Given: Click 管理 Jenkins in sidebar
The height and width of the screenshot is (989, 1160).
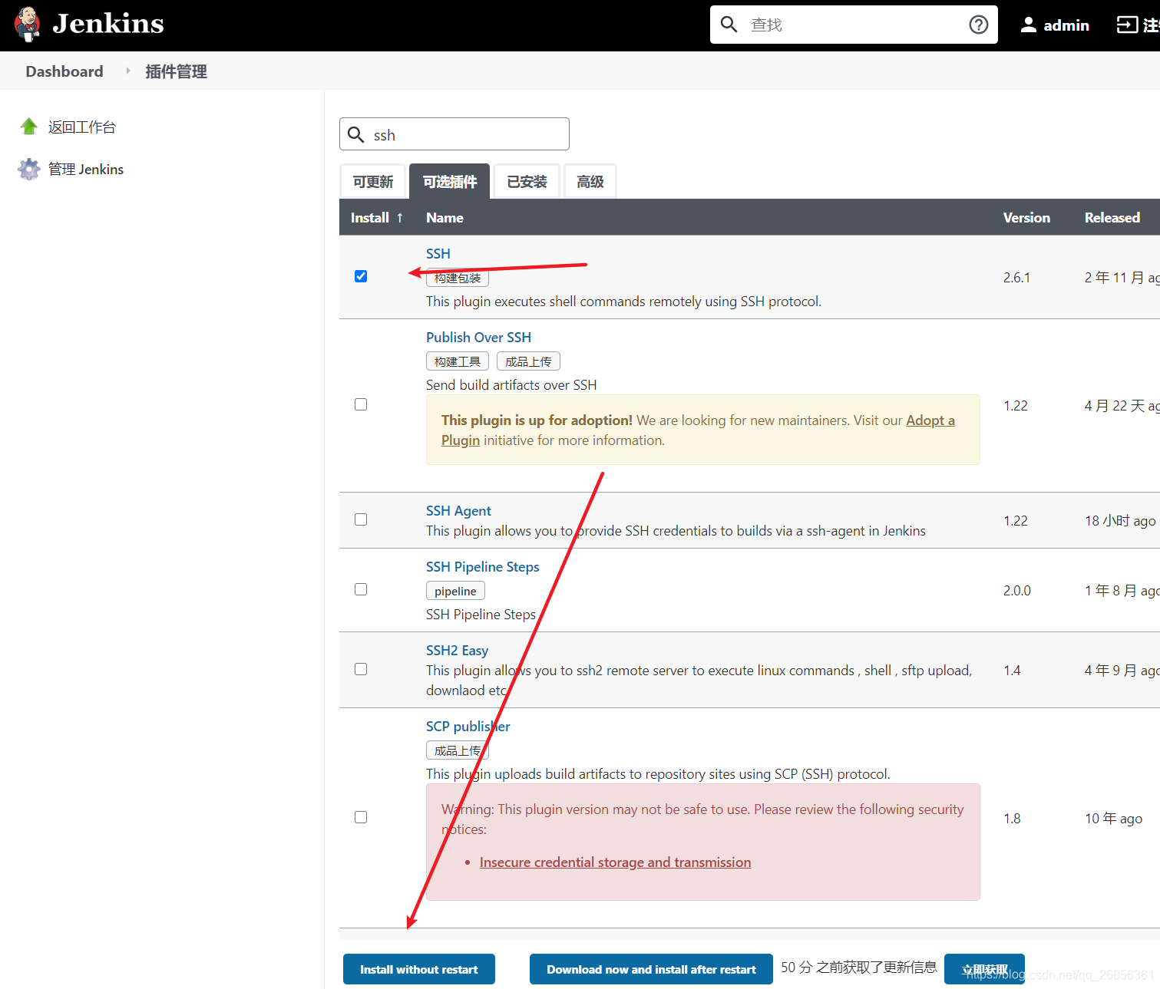Looking at the screenshot, I should [x=86, y=169].
